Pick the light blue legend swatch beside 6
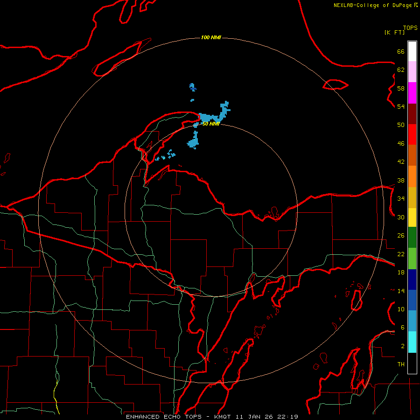The image size is (420, 420). pyautogui.click(x=412, y=321)
